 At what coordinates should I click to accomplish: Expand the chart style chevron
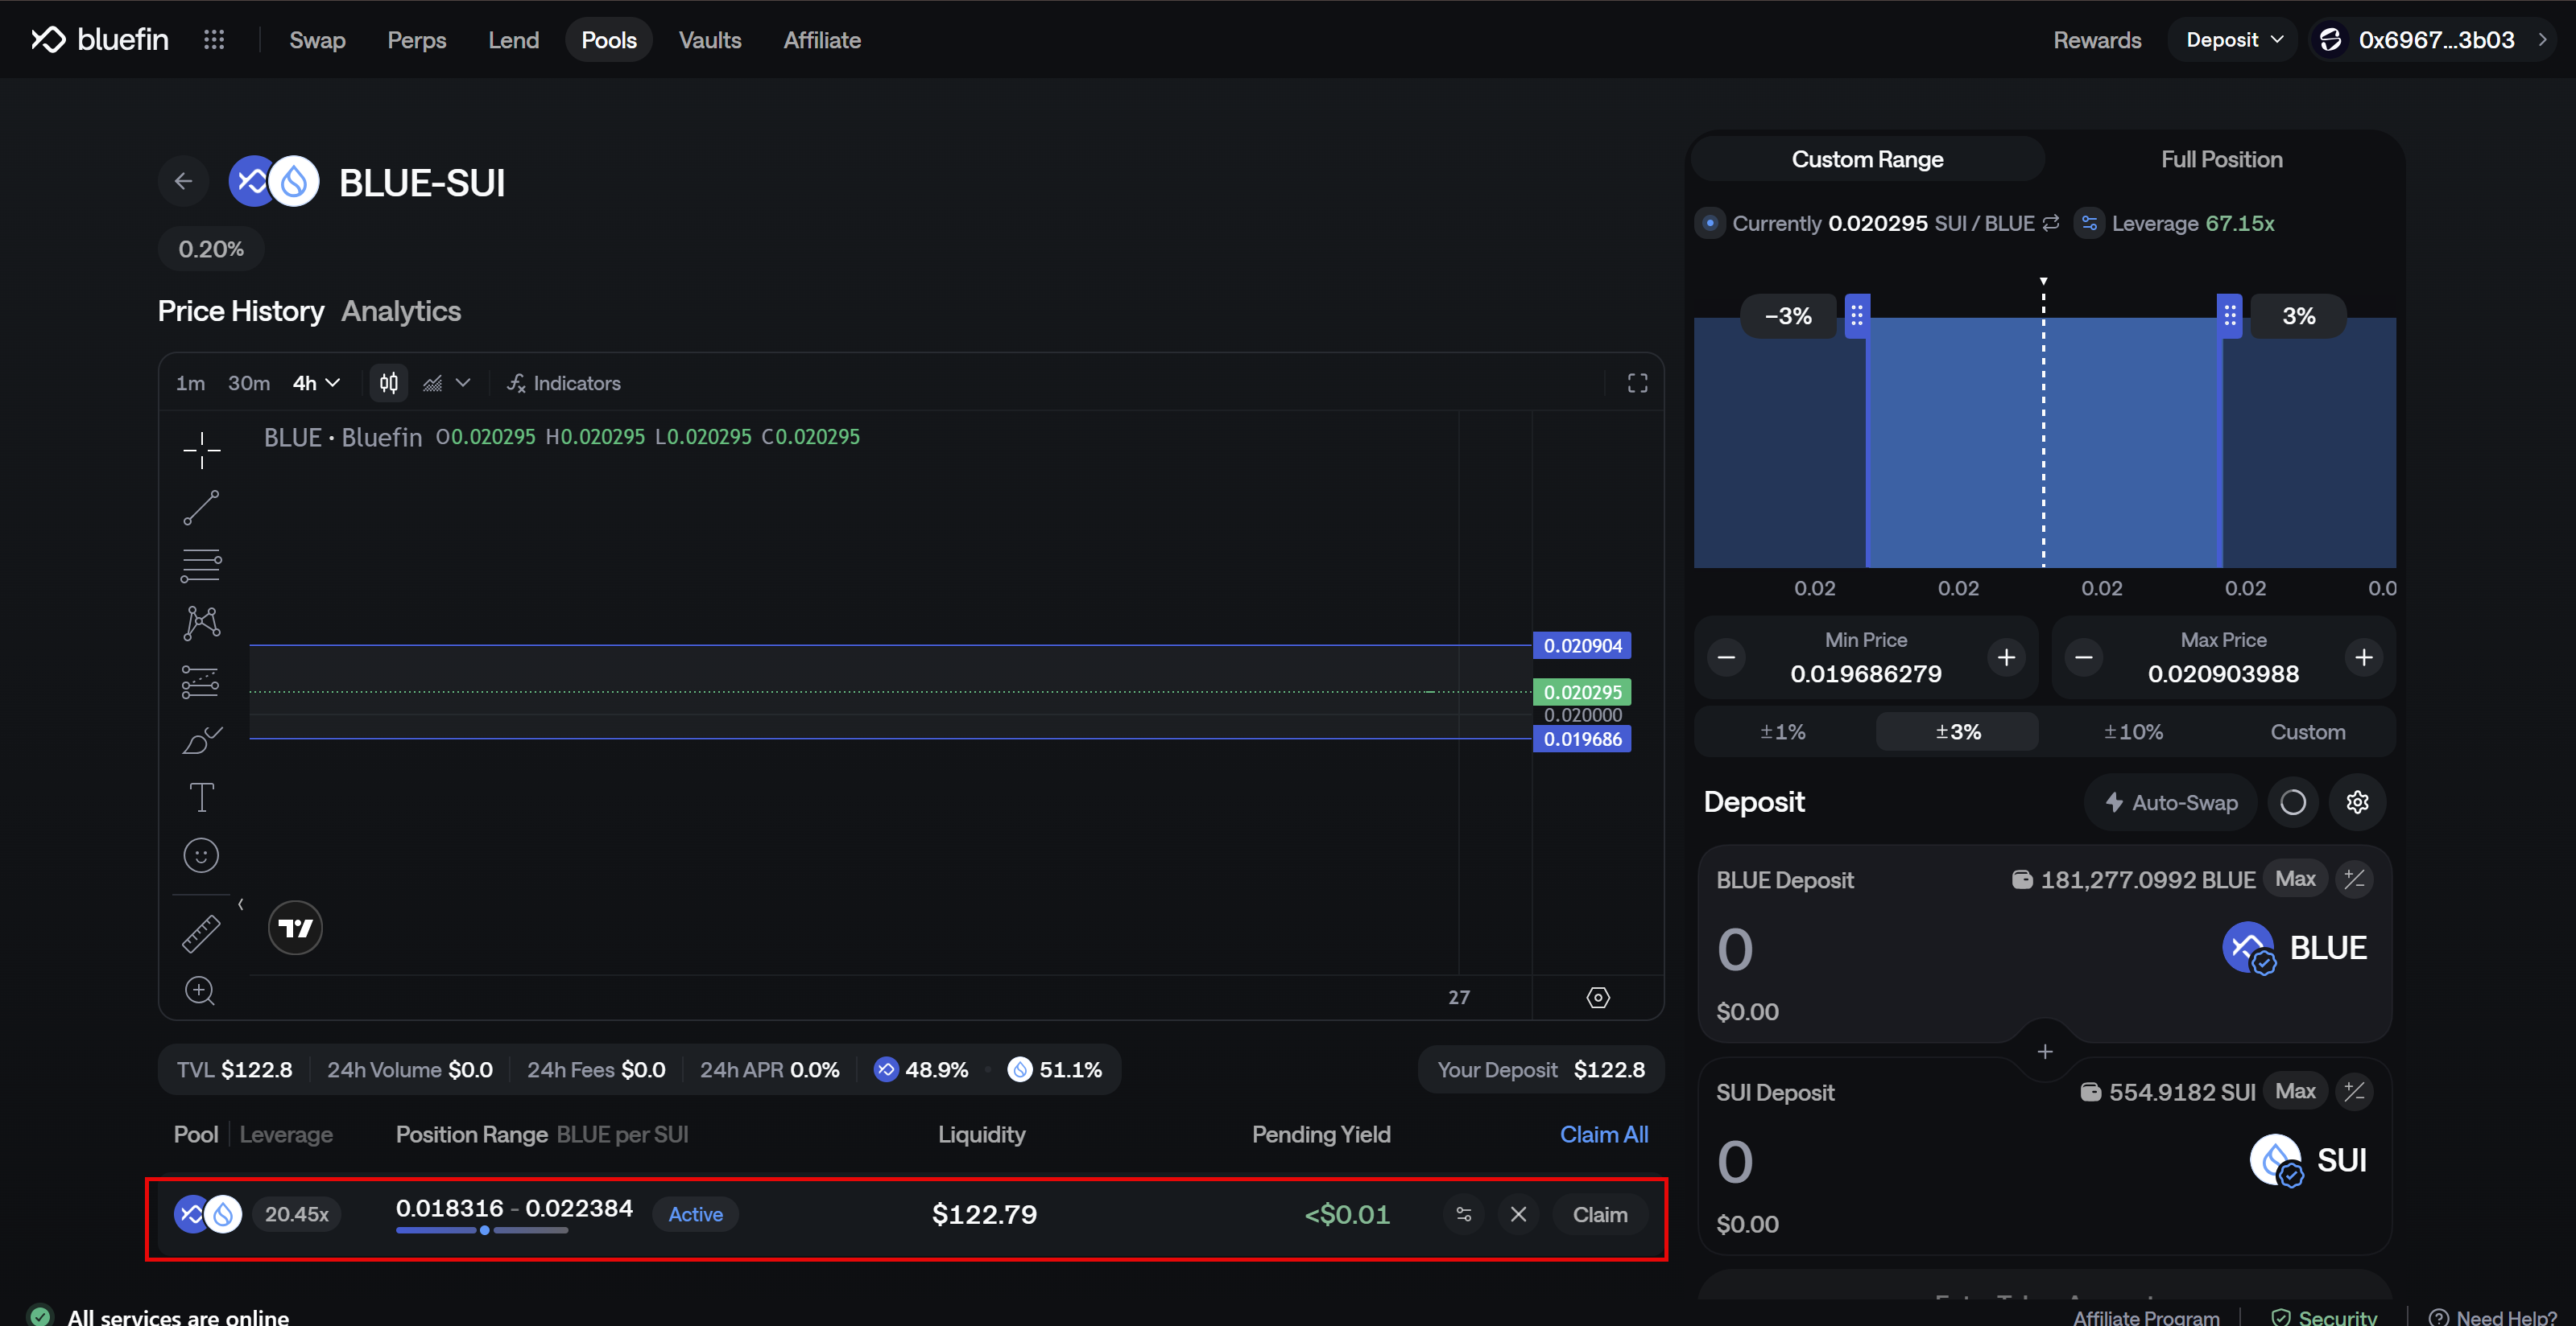coord(463,384)
